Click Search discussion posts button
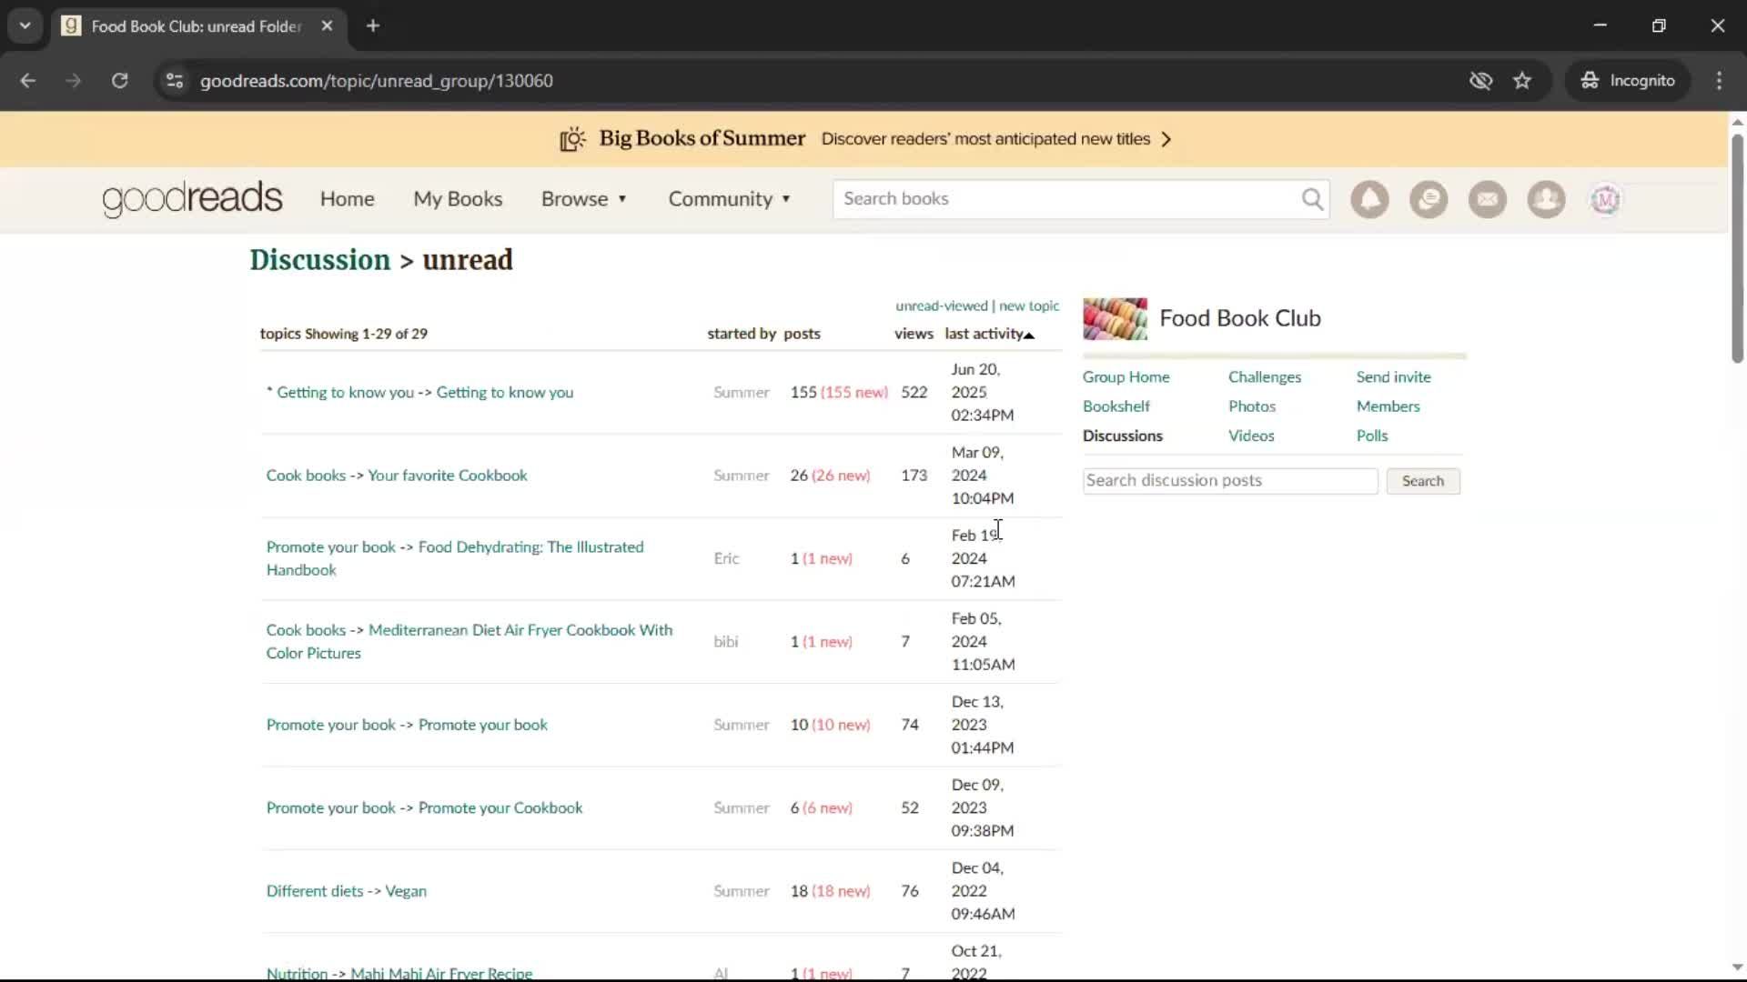The height and width of the screenshot is (982, 1747). pos(1422,481)
